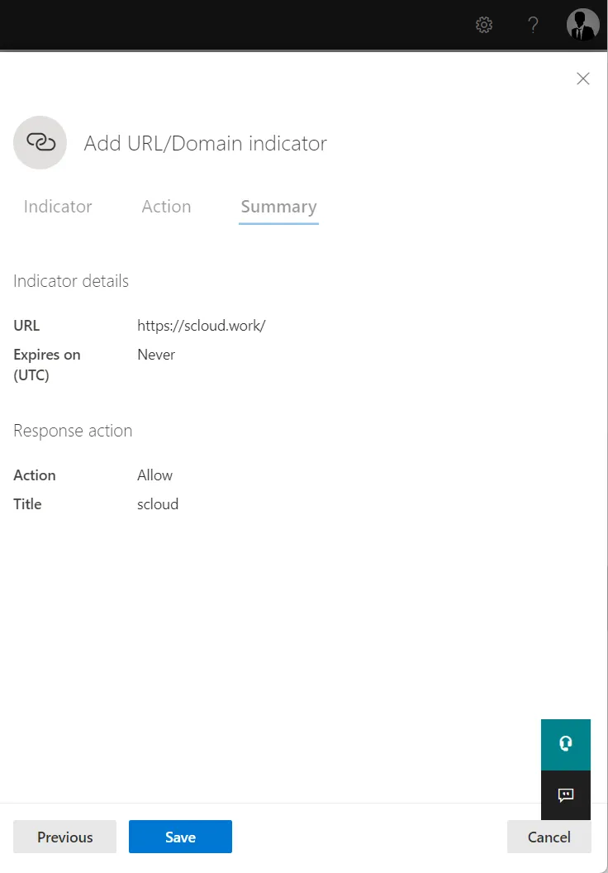This screenshot has width=608, height=873.
Task: Click the 'Expires on (UTC)' label
Action: click(x=47, y=365)
